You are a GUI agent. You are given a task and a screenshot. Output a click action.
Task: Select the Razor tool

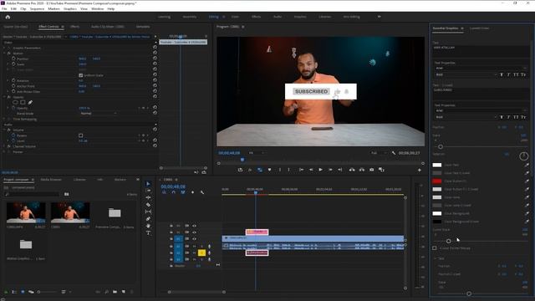pos(148,205)
